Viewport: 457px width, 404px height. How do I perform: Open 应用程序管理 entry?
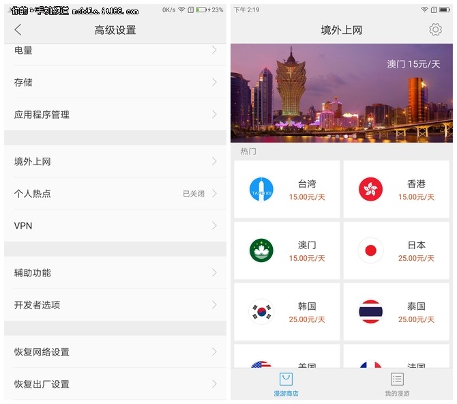tap(115, 115)
